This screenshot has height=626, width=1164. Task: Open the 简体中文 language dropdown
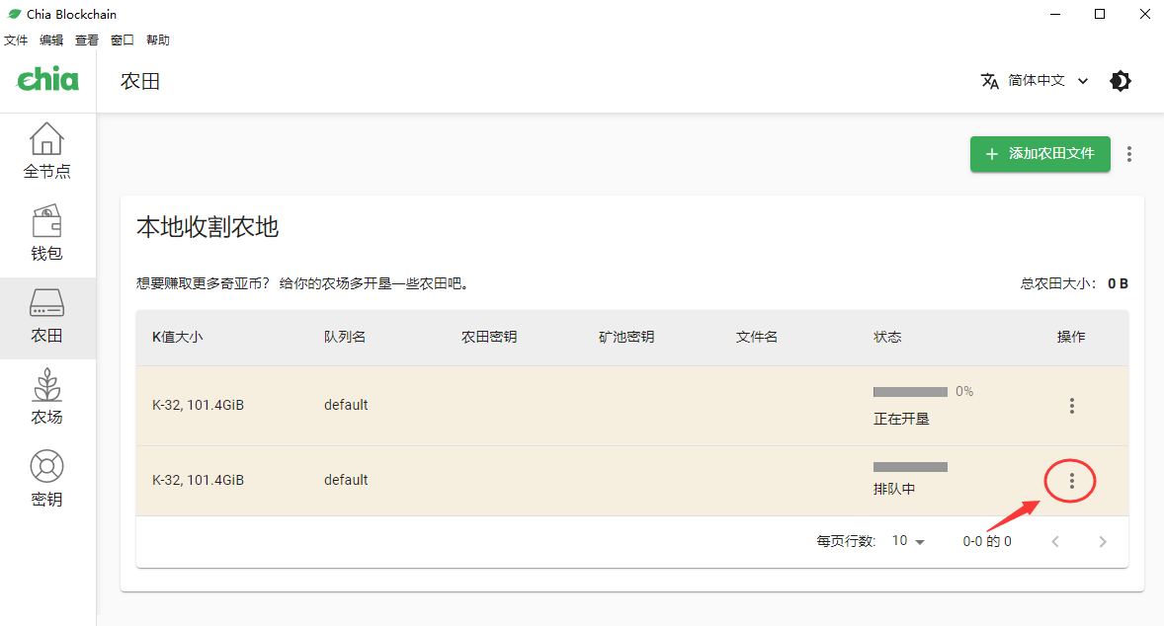pyautogui.click(x=1036, y=81)
